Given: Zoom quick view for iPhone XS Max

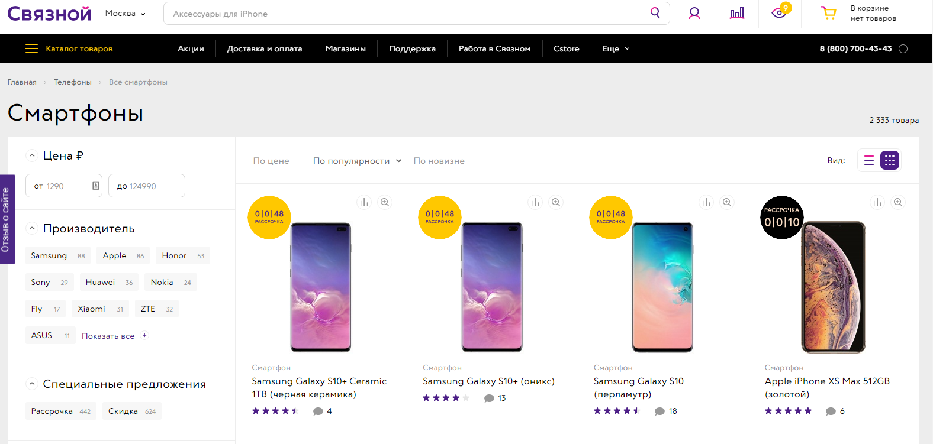Looking at the screenshot, I should pyautogui.click(x=898, y=202).
